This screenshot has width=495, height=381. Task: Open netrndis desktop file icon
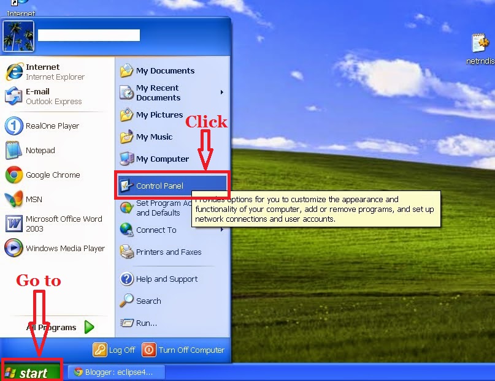click(479, 43)
